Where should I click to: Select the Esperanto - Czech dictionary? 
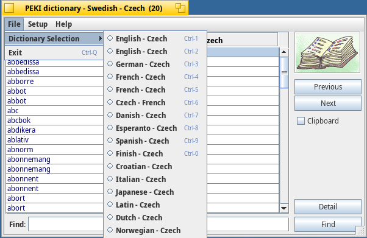tap(155, 128)
